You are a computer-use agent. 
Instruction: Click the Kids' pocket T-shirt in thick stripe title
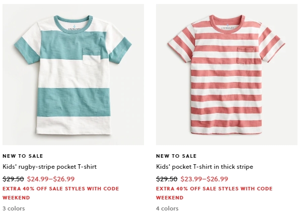pyautogui.click(x=204, y=167)
